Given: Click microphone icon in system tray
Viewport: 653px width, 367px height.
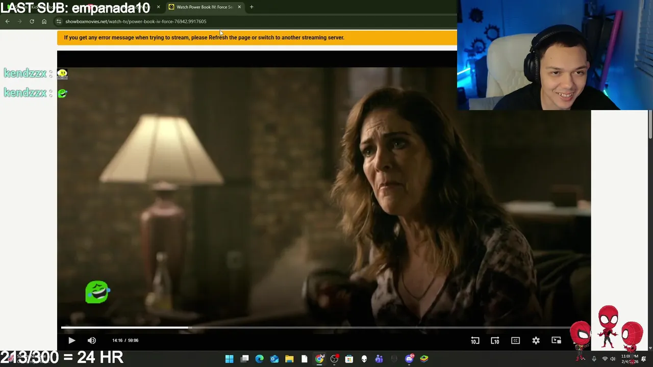Looking at the screenshot, I should click(x=594, y=359).
